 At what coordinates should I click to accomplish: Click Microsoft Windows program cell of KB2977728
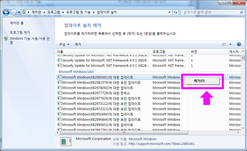[x=166, y=93]
